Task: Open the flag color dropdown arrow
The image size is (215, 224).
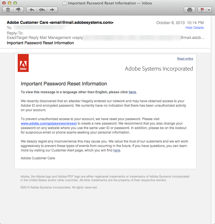Action: point(209,10)
